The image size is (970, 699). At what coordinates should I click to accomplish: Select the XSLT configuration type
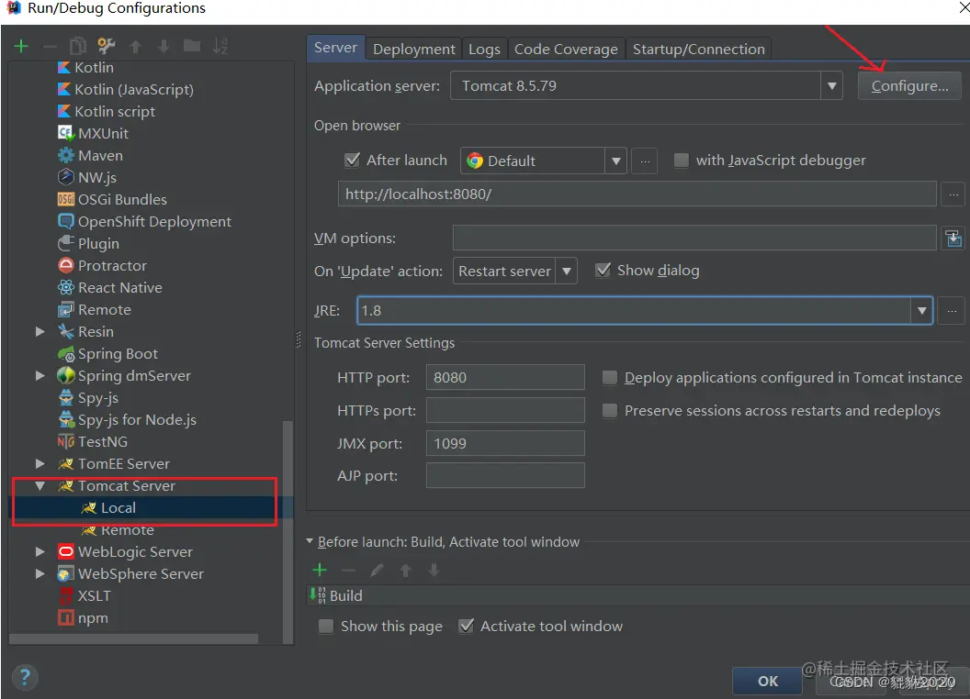(x=85, y=595)
